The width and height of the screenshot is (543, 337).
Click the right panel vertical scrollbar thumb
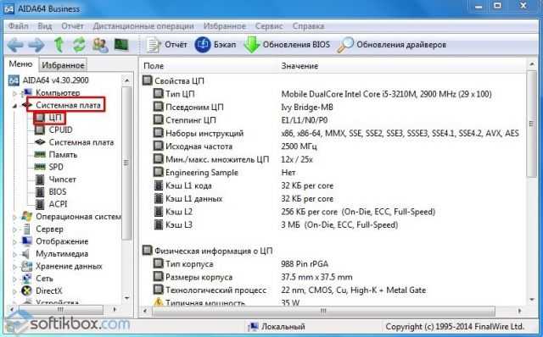point(531,124)
